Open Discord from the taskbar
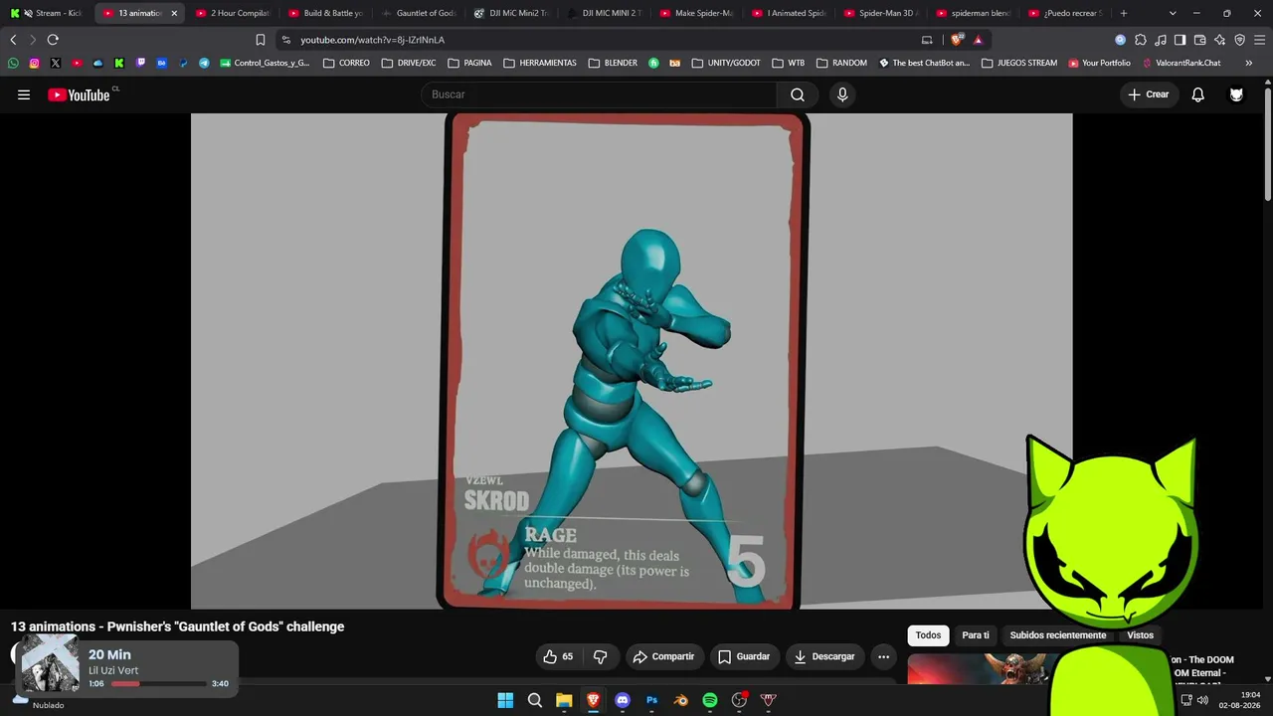 tap(623, 700)
